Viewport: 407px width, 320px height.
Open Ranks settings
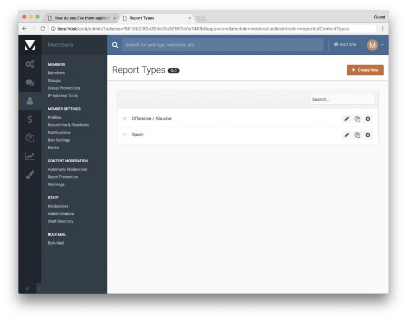point(53,148)
